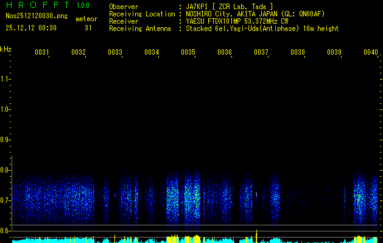Select the 0.7 frequency axis label
The width and height of the screenshot is (383, 243).
[x=6, y=200]
